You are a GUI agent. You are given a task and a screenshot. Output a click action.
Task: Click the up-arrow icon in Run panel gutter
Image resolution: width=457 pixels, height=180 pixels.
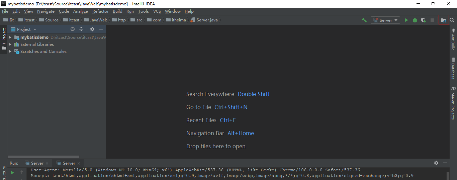coord(22,172)
